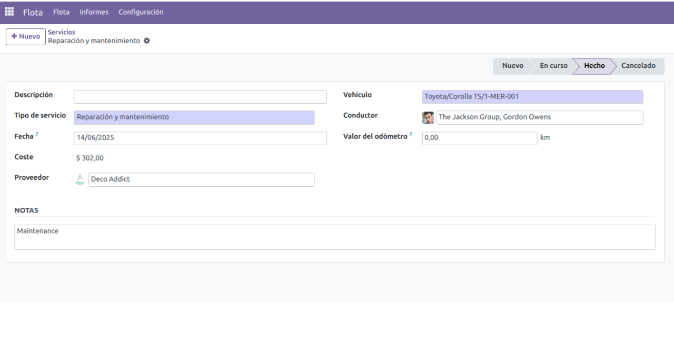674x352 pixels.
Task: Set status to En curso
Action: click(x=553, y=66)
